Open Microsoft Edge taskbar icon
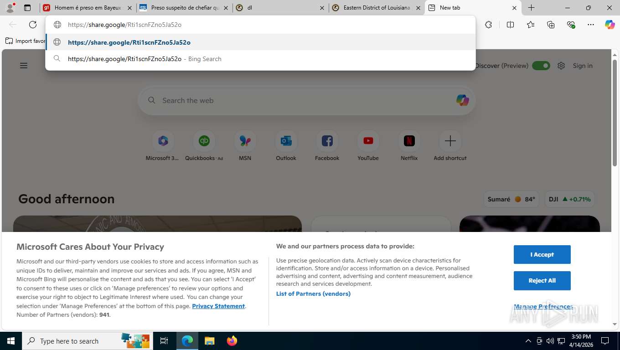Image resolution: width=620 pixels, height=350 pixels. click(187, 341)
